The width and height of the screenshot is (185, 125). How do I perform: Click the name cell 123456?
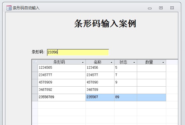[x=100, y=68]
